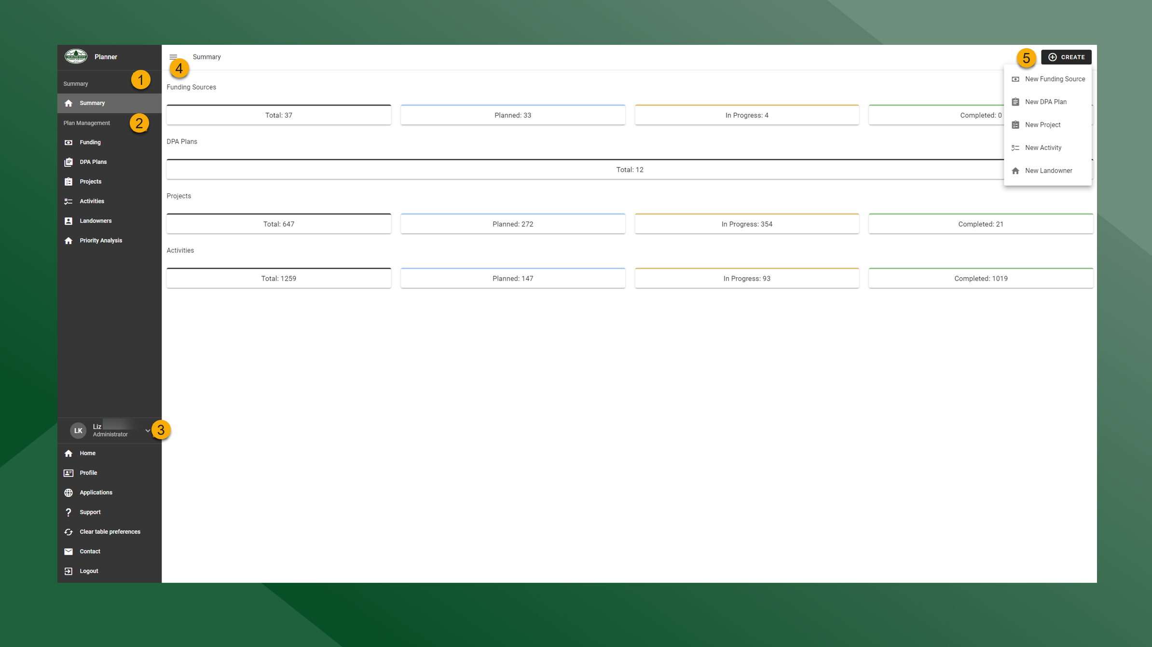Select the DPA Plans clipboard icon
The height and width of the screenshot is (647, 1152).
pyautogui.click(x=69, y=162)
